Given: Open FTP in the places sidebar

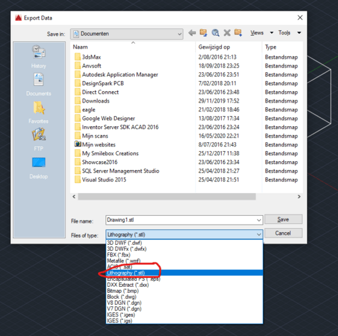Looking at the screenshot, I should coord(39,140).
